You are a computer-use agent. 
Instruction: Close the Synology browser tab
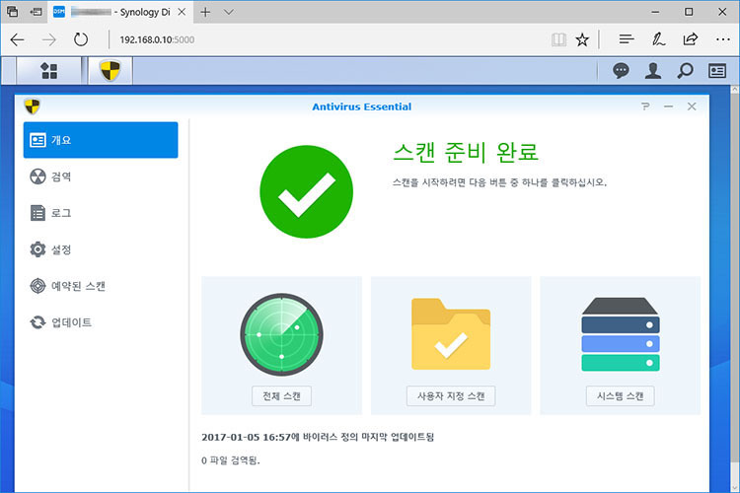pyautogui.click(x=182, y=12)
